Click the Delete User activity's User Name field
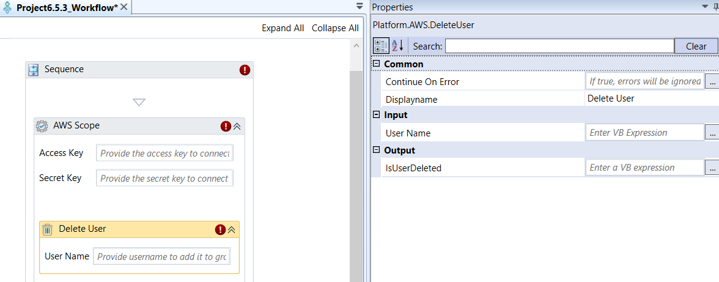The width and height of the screenshot is (719, 282). pyautogui.click(x=161, y=256)
